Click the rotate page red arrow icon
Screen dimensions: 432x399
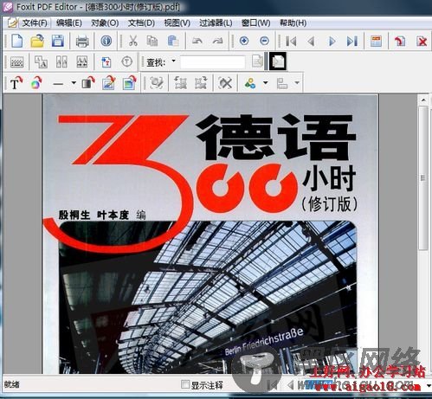pyautogui.click(x=400, y=41)
